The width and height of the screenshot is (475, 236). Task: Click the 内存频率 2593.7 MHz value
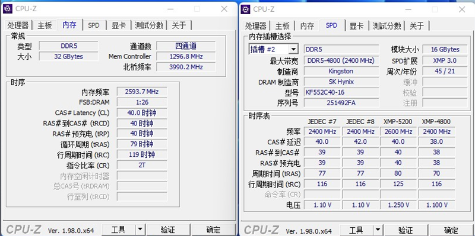coord(142,92)
